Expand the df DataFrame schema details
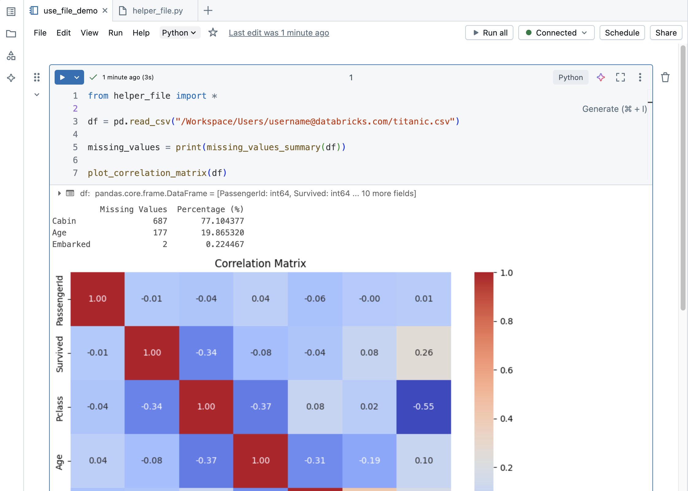This screenshot has width=688, height=491. tap(59, 193)
